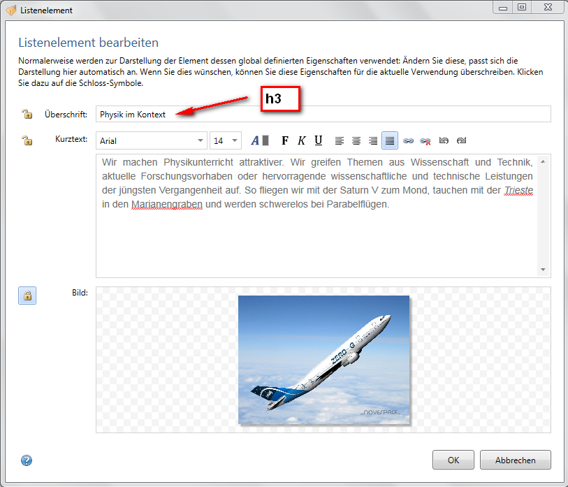Viewport: 568px width, 487px height.
Task: Click the Listenelement app icon in title bar
Action: click(11, 10)
